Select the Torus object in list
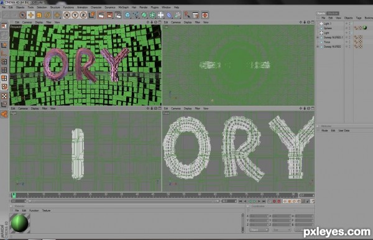Image resolution: width=373 pixels, height=240 pixels. coord(327,42)
